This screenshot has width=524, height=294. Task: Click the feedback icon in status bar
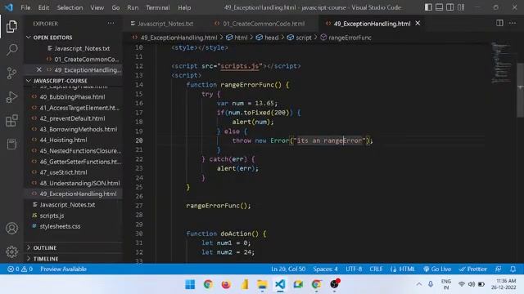499,269
